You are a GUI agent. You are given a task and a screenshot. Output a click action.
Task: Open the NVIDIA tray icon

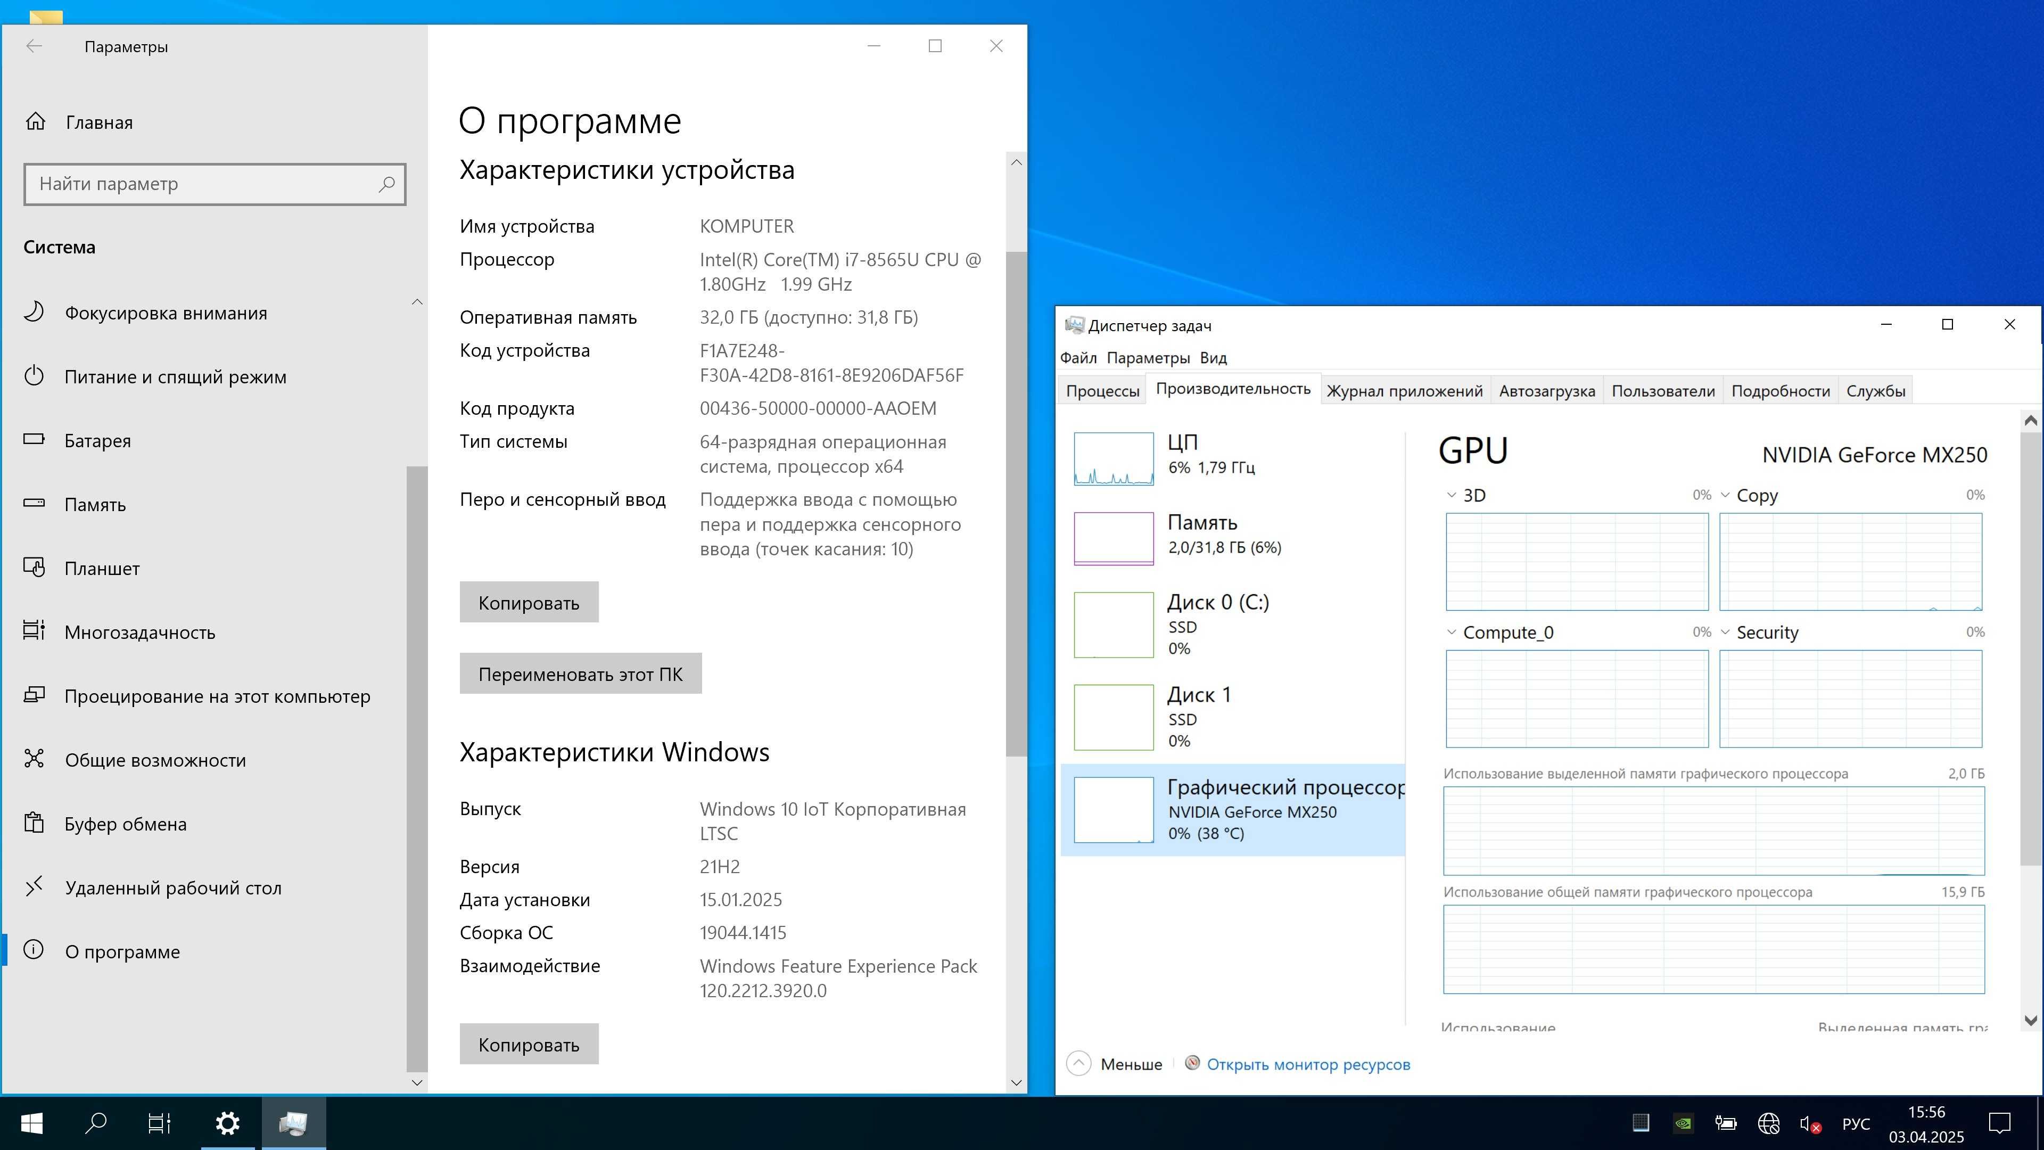point(1683,1124)
